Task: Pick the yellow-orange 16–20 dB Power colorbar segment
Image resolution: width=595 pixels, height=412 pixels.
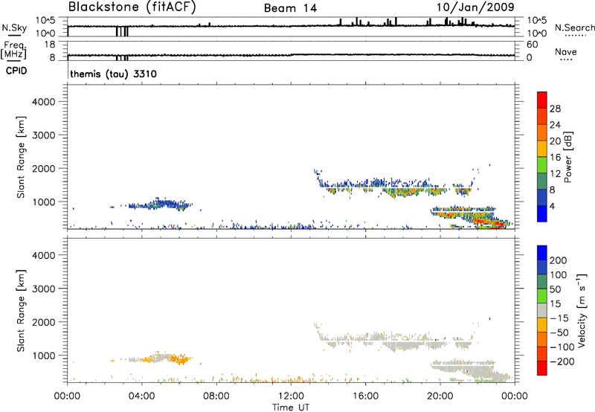Action: [x=542, y=148]
